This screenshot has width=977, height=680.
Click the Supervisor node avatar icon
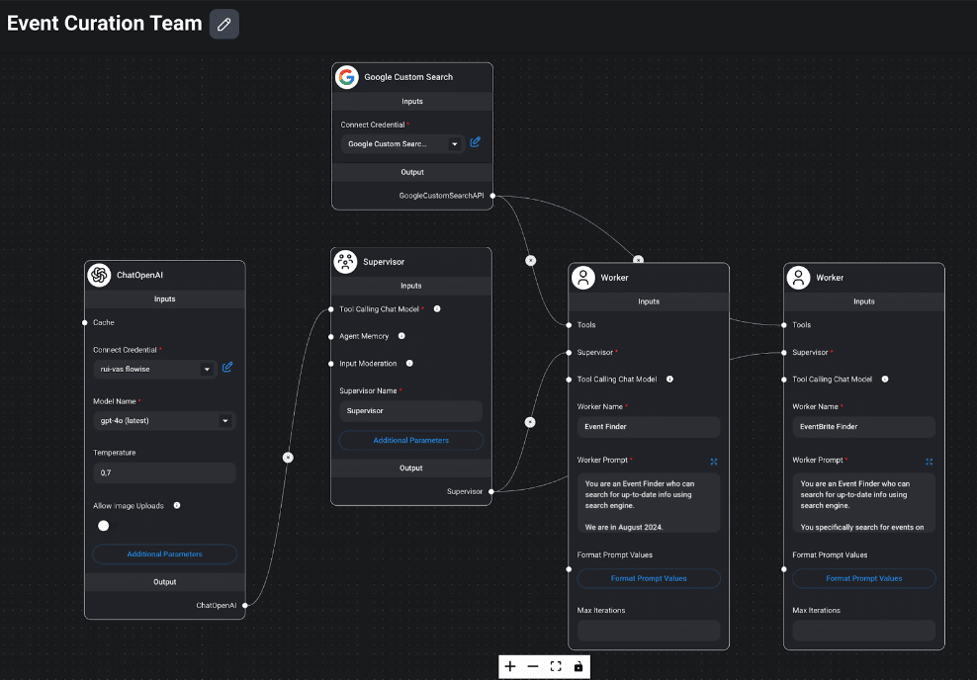pyautogui.click(x=345, y=262)
